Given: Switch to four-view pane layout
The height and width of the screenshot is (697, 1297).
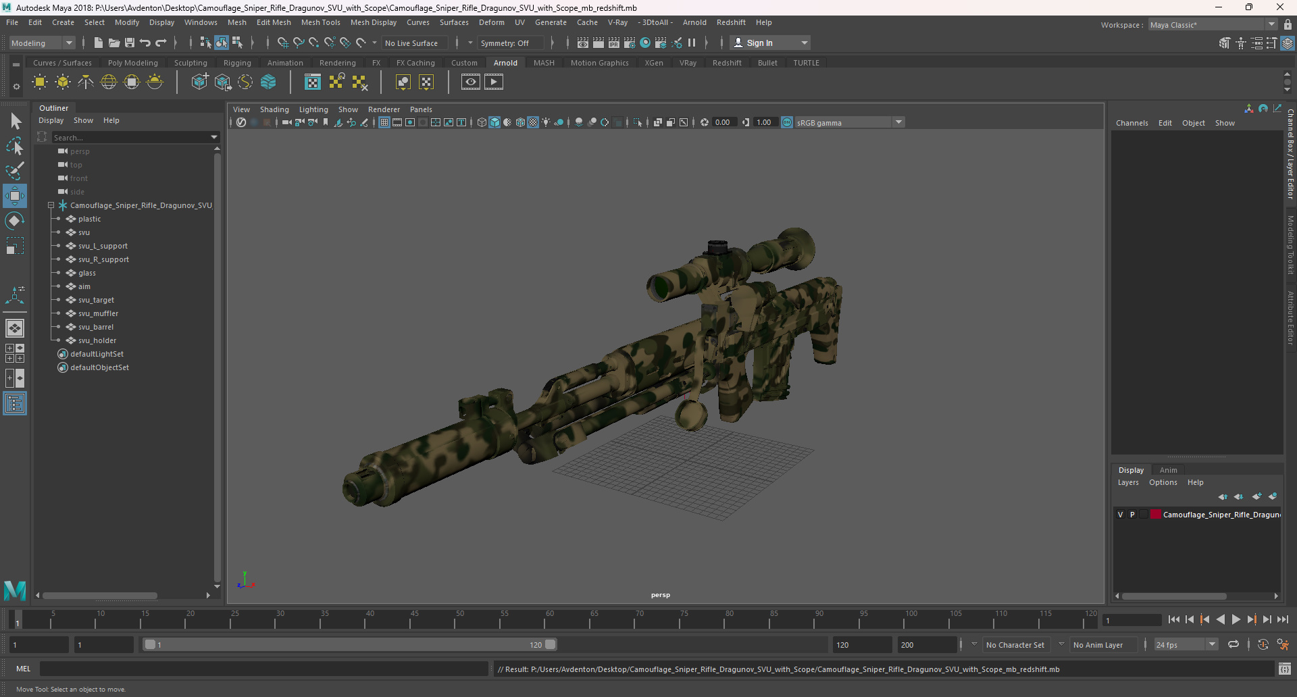Looking at the screenshot, I should [x=15, y=353].
